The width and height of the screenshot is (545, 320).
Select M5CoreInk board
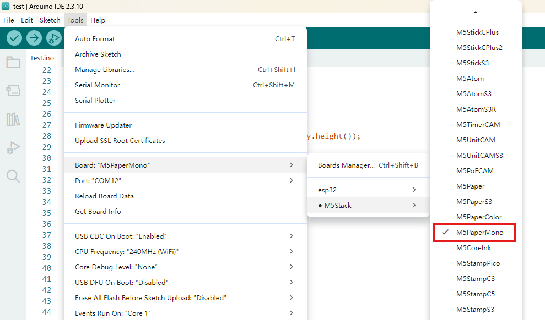click(476, 247)
